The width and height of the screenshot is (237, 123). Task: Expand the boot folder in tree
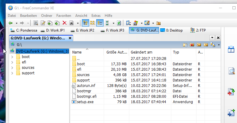12,57
